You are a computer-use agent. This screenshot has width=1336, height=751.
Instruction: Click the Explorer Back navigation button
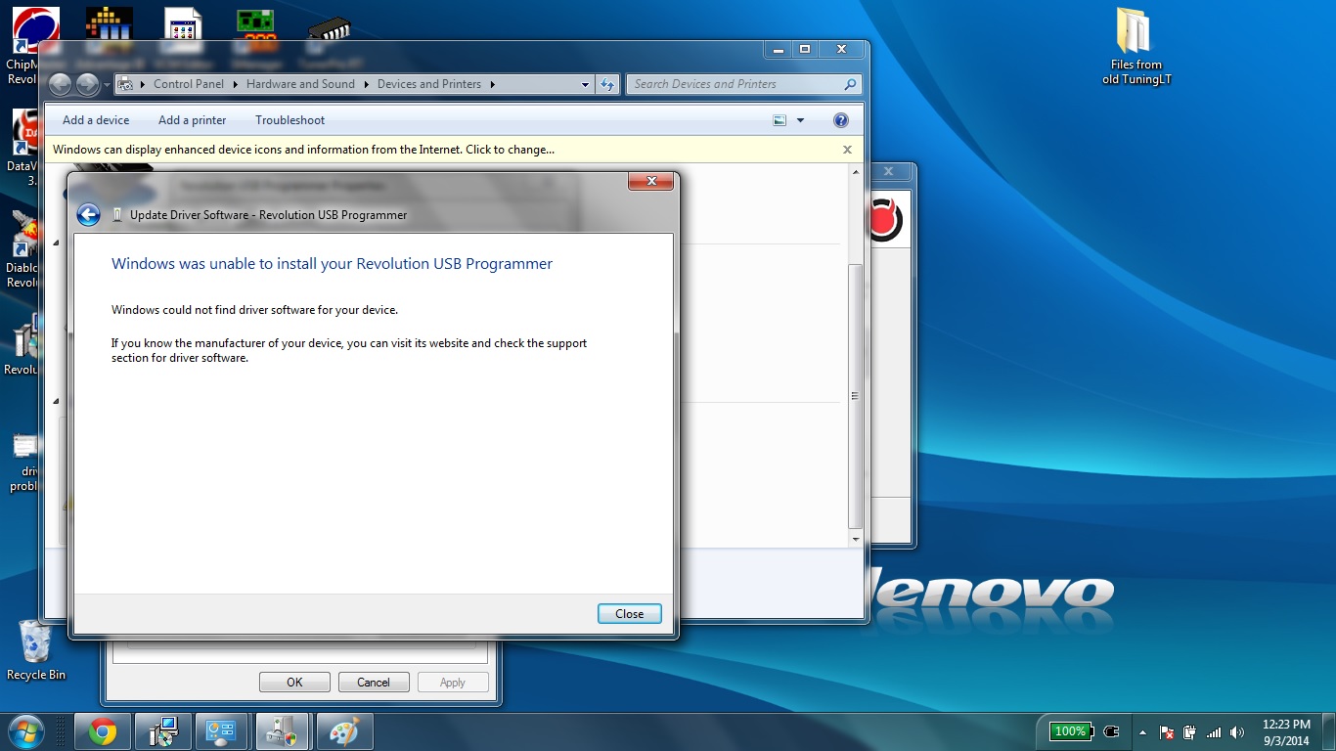[x=61, y=85]
